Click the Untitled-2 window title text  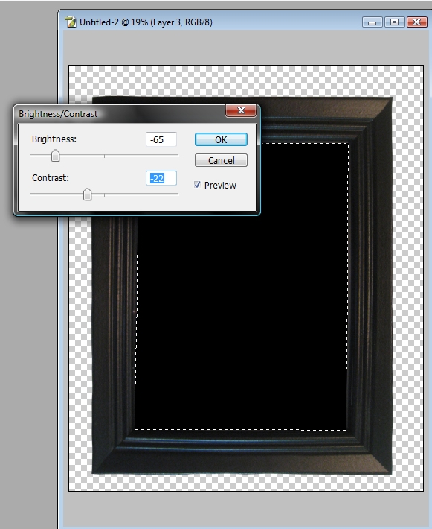pyautogui.click(x=146, y=22)
